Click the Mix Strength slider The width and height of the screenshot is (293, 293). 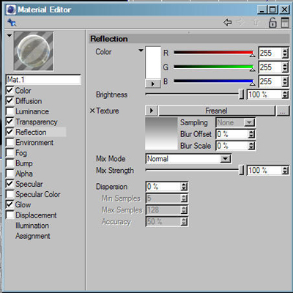pos(194,170)
